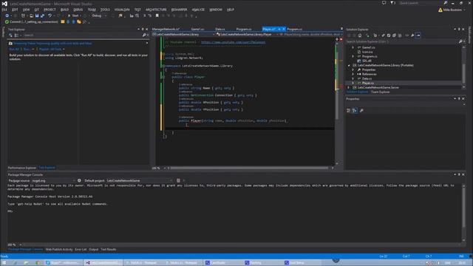Click the Undo toolbar icon
473x266 pixels.
pyautogui.click(x=50, y=16)
